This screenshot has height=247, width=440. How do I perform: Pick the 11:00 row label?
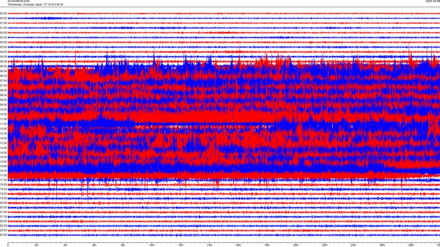pos(3,119)
